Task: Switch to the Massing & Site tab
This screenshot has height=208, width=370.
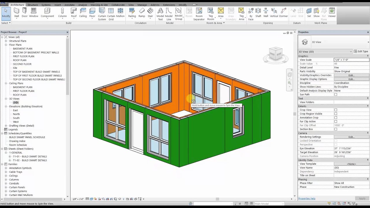Action: pyautogui.click(x=99, y=5)
